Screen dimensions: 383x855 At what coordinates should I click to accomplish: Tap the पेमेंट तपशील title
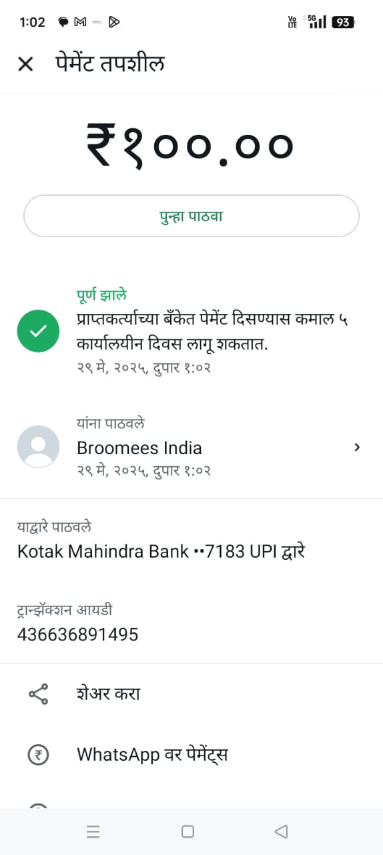[110, 63]
